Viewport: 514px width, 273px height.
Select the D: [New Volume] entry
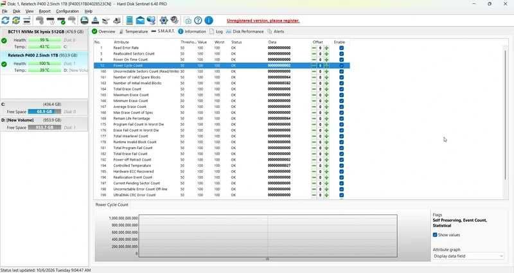coord(44,124)
